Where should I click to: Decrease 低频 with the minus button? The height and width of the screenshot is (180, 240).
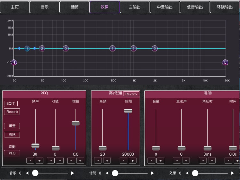(124, 161)
